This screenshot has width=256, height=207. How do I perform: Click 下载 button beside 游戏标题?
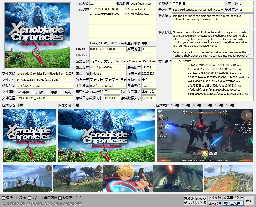(20, 105)
